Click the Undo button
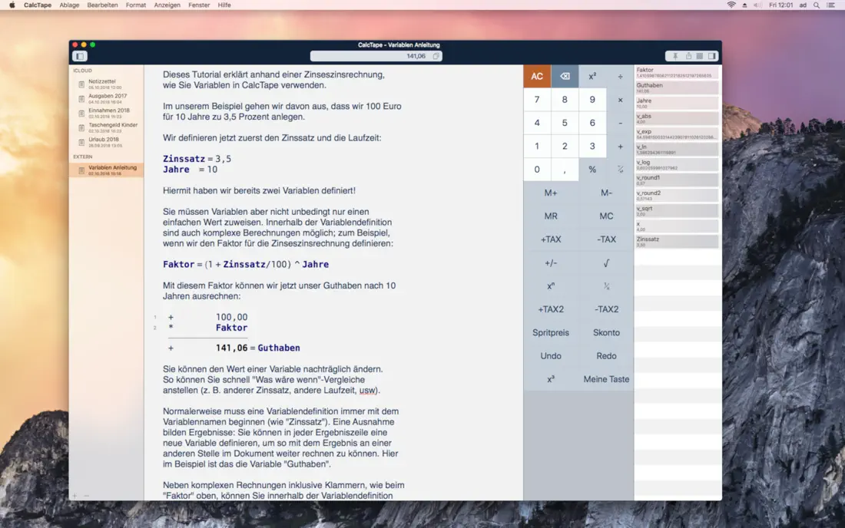Viewport: 845px width, 528px height. coord(551,356)
